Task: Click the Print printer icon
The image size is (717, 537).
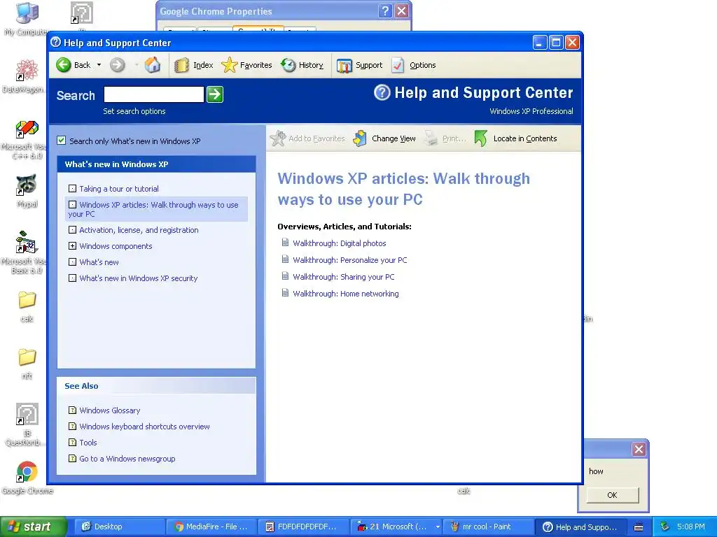Action: tap(431, 138)
